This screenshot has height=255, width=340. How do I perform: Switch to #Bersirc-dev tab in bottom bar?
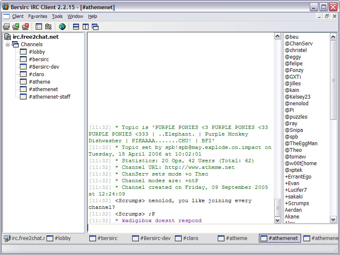152,238
